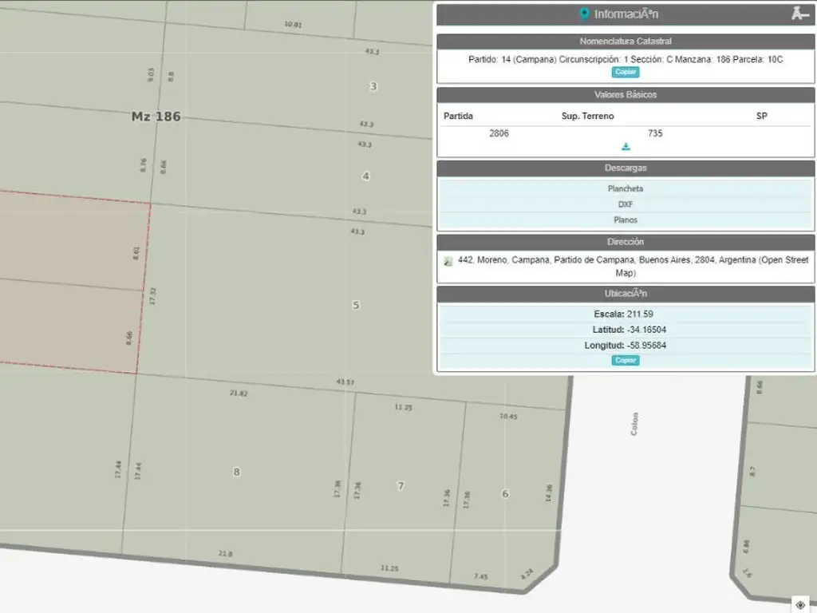This screenshot has height=613, width=817.
Task: Copy the Ubicación coordinates
Action: [626, 360]
